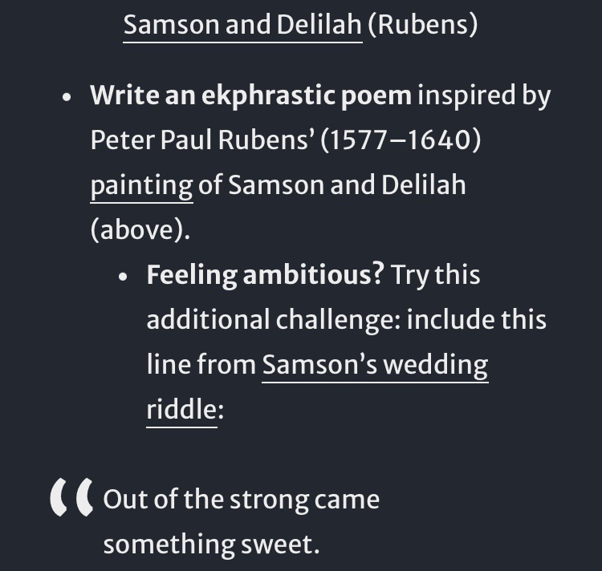Image resolution: width=602 pixels, height=571 pixels.
Task: Click the '(Rubens)' text in the heading
Action: (x=422, y=25)
